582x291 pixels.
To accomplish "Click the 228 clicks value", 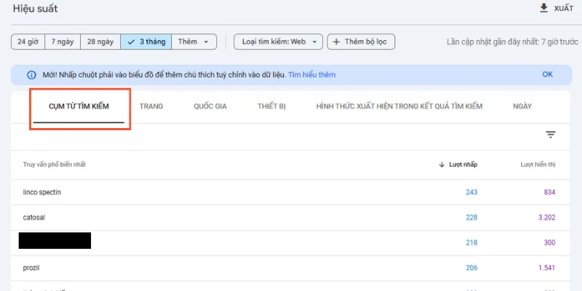I will coord(471,218).
